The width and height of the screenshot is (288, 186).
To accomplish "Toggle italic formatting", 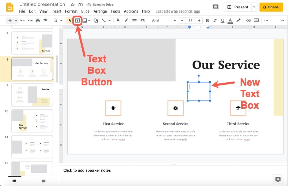I will point(215,21).
